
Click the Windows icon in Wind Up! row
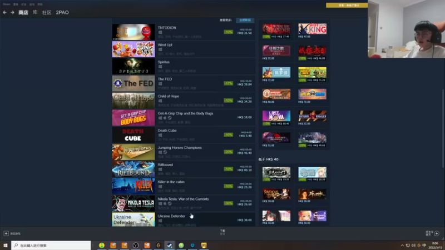pyautogui.click(x=160, y=49)
